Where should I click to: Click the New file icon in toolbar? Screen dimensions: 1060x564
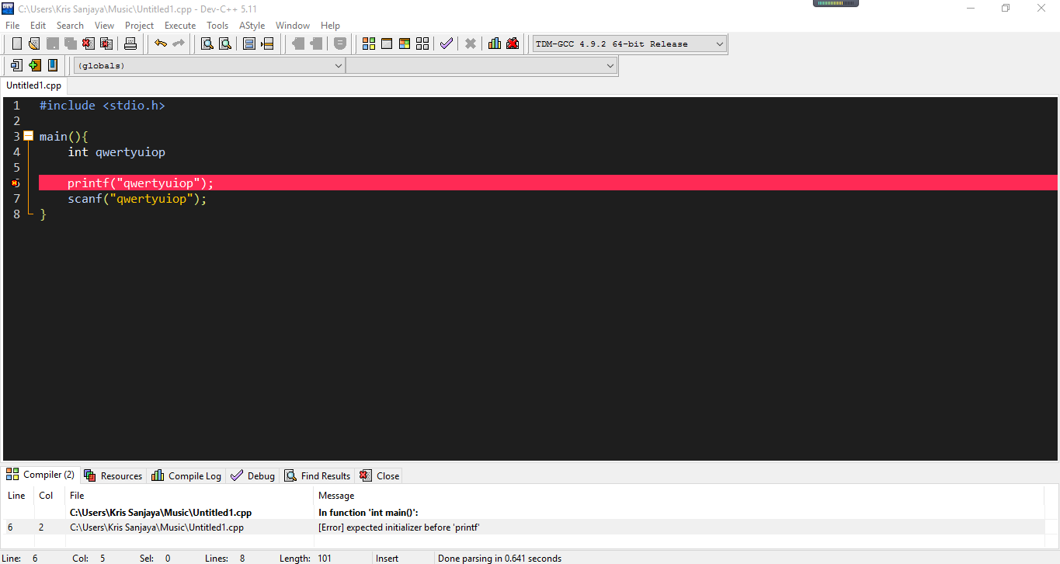click(16, 44)
